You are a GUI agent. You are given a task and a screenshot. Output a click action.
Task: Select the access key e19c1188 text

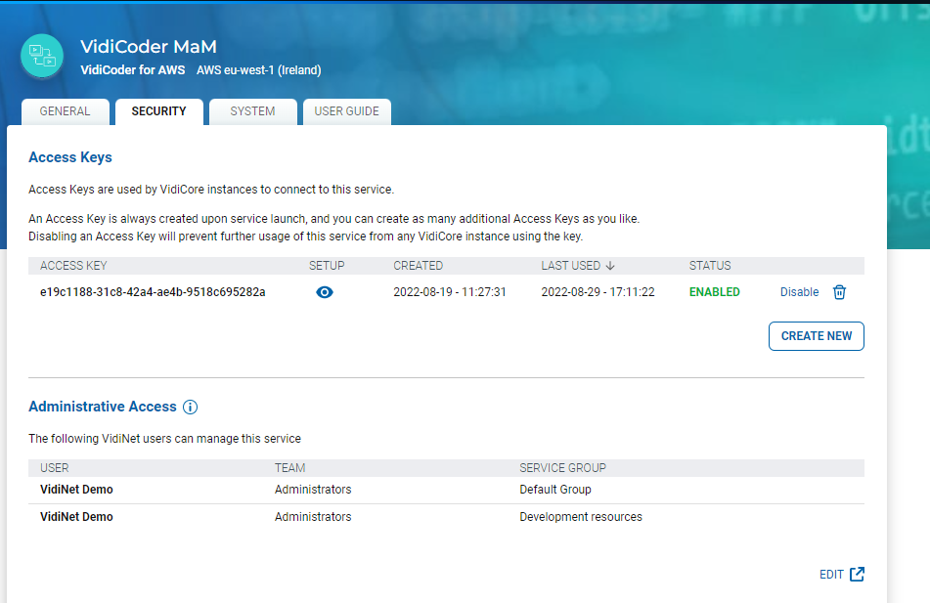(x=153, y=292)
